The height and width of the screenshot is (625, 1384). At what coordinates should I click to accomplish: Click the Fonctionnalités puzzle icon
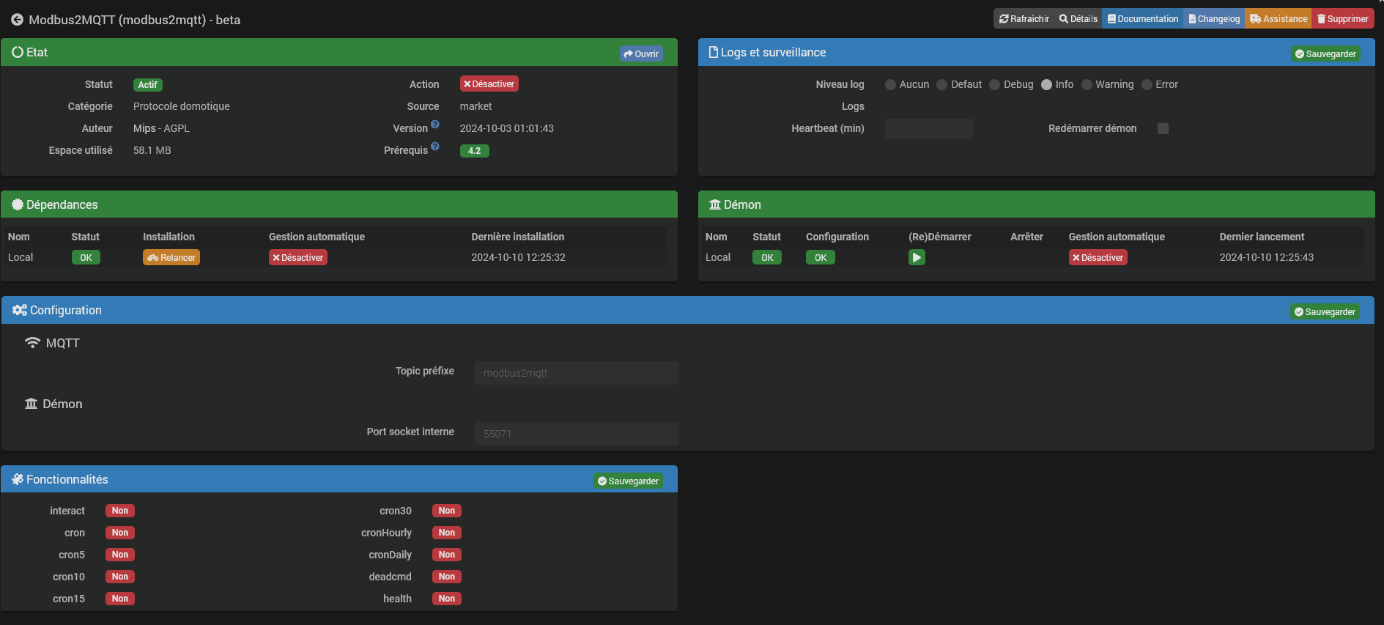[18, 479]
